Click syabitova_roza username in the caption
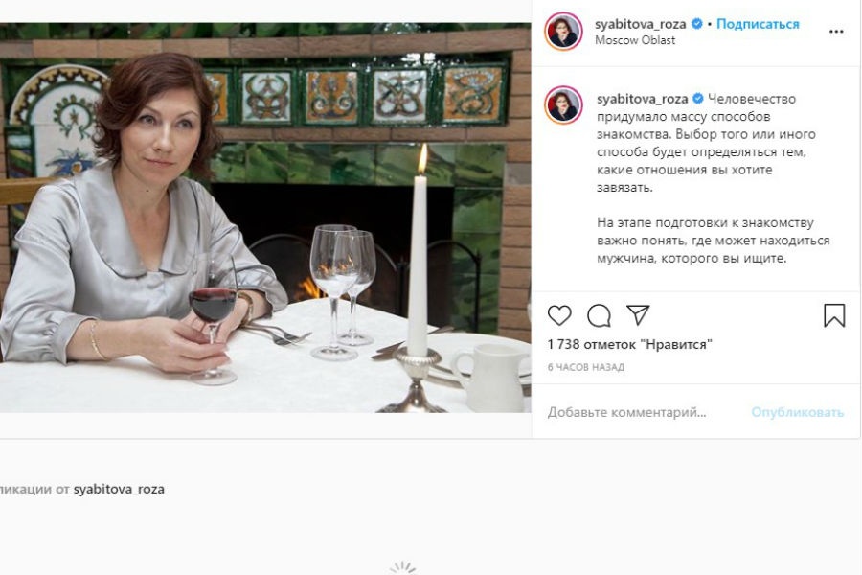This screenshot has width=862, height=575. tap(641, 99)
